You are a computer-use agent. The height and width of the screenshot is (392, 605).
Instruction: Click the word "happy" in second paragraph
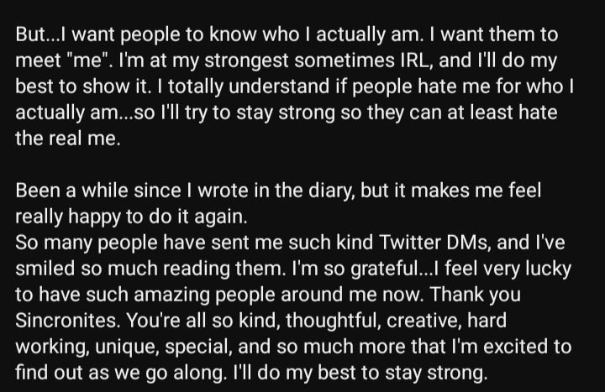coord(94,217)
